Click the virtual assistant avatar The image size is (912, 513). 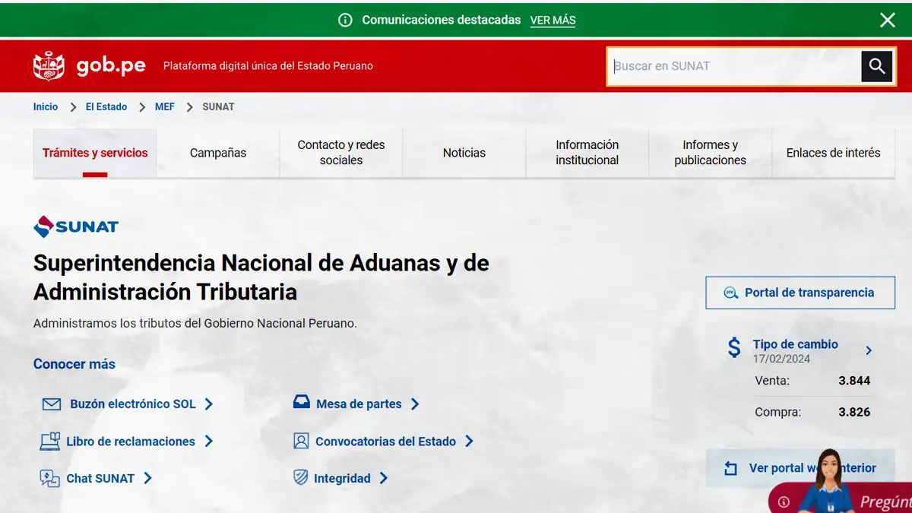828,481
